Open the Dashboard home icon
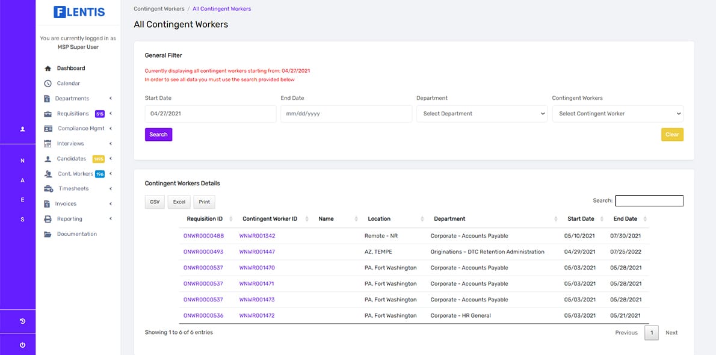This screenshot has width=716, height=355. (48, 69)
